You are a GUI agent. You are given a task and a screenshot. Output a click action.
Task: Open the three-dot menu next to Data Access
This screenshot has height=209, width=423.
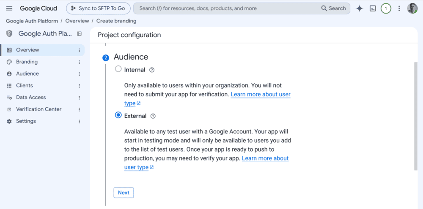pyautogui.click(x=80, y=98)
